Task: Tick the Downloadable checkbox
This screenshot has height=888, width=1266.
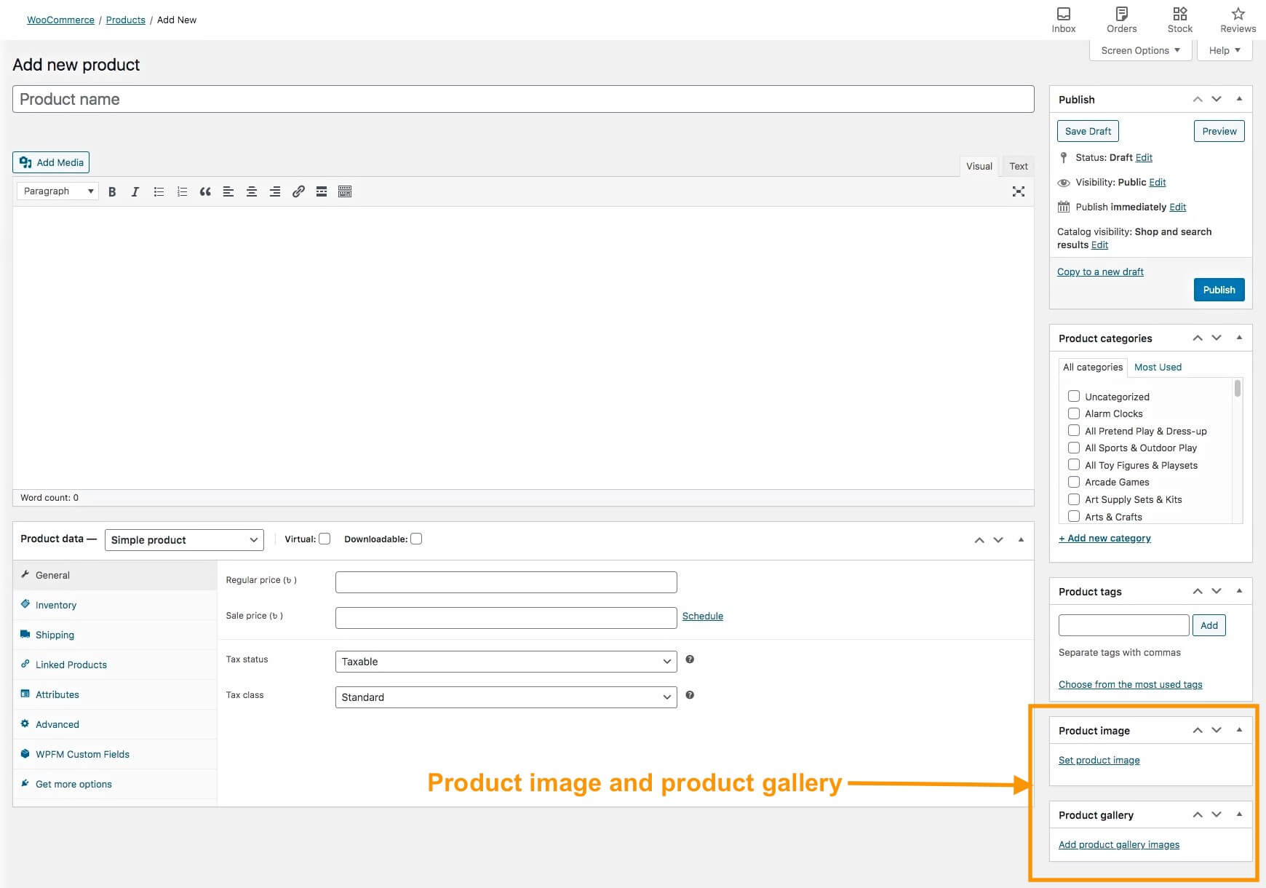Action: pyautogui.click(x=416, y=539)
